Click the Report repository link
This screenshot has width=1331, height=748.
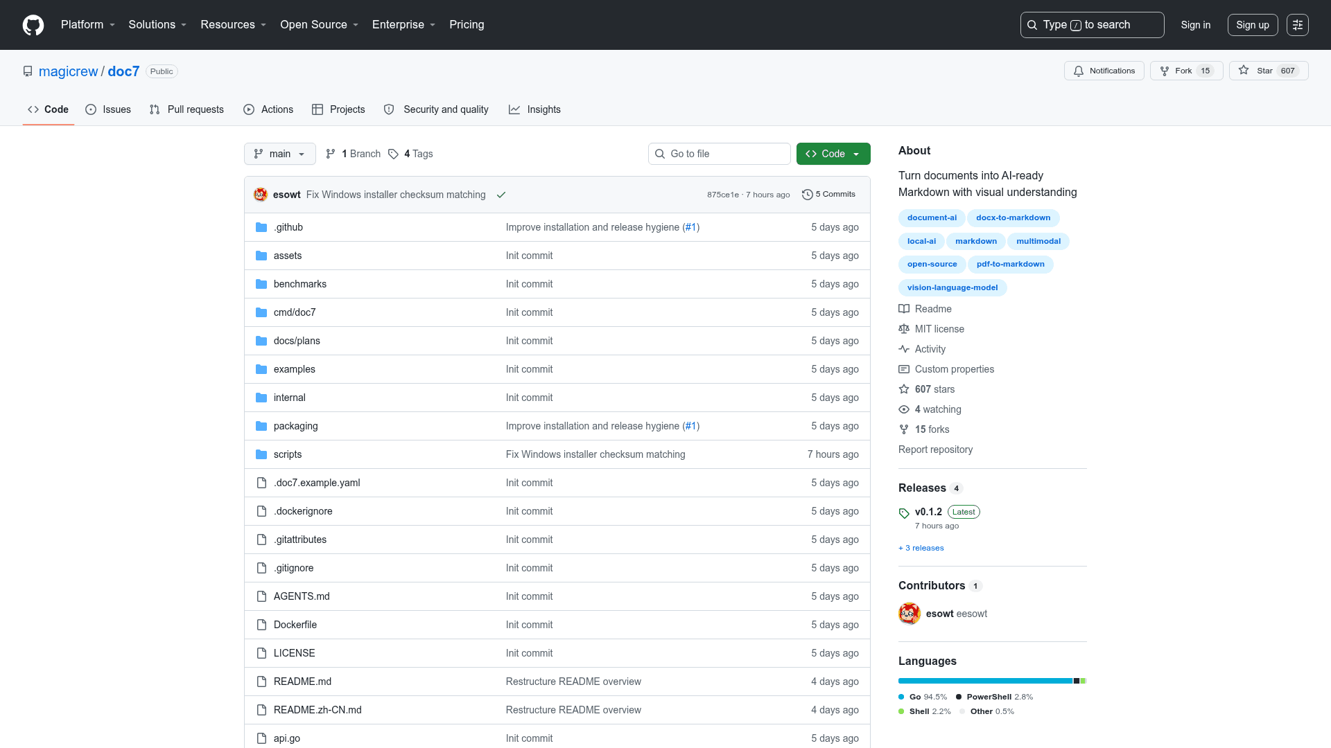[x=935, y=449]
